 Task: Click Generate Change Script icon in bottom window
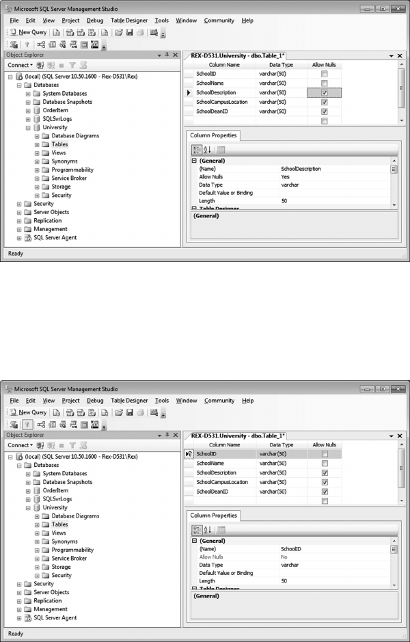click(x=14, y=425)
